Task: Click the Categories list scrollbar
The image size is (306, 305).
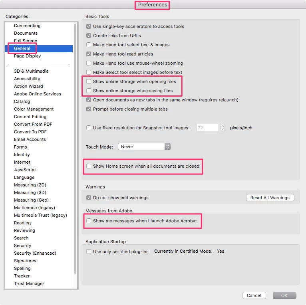Action: (x=75, y=149)
